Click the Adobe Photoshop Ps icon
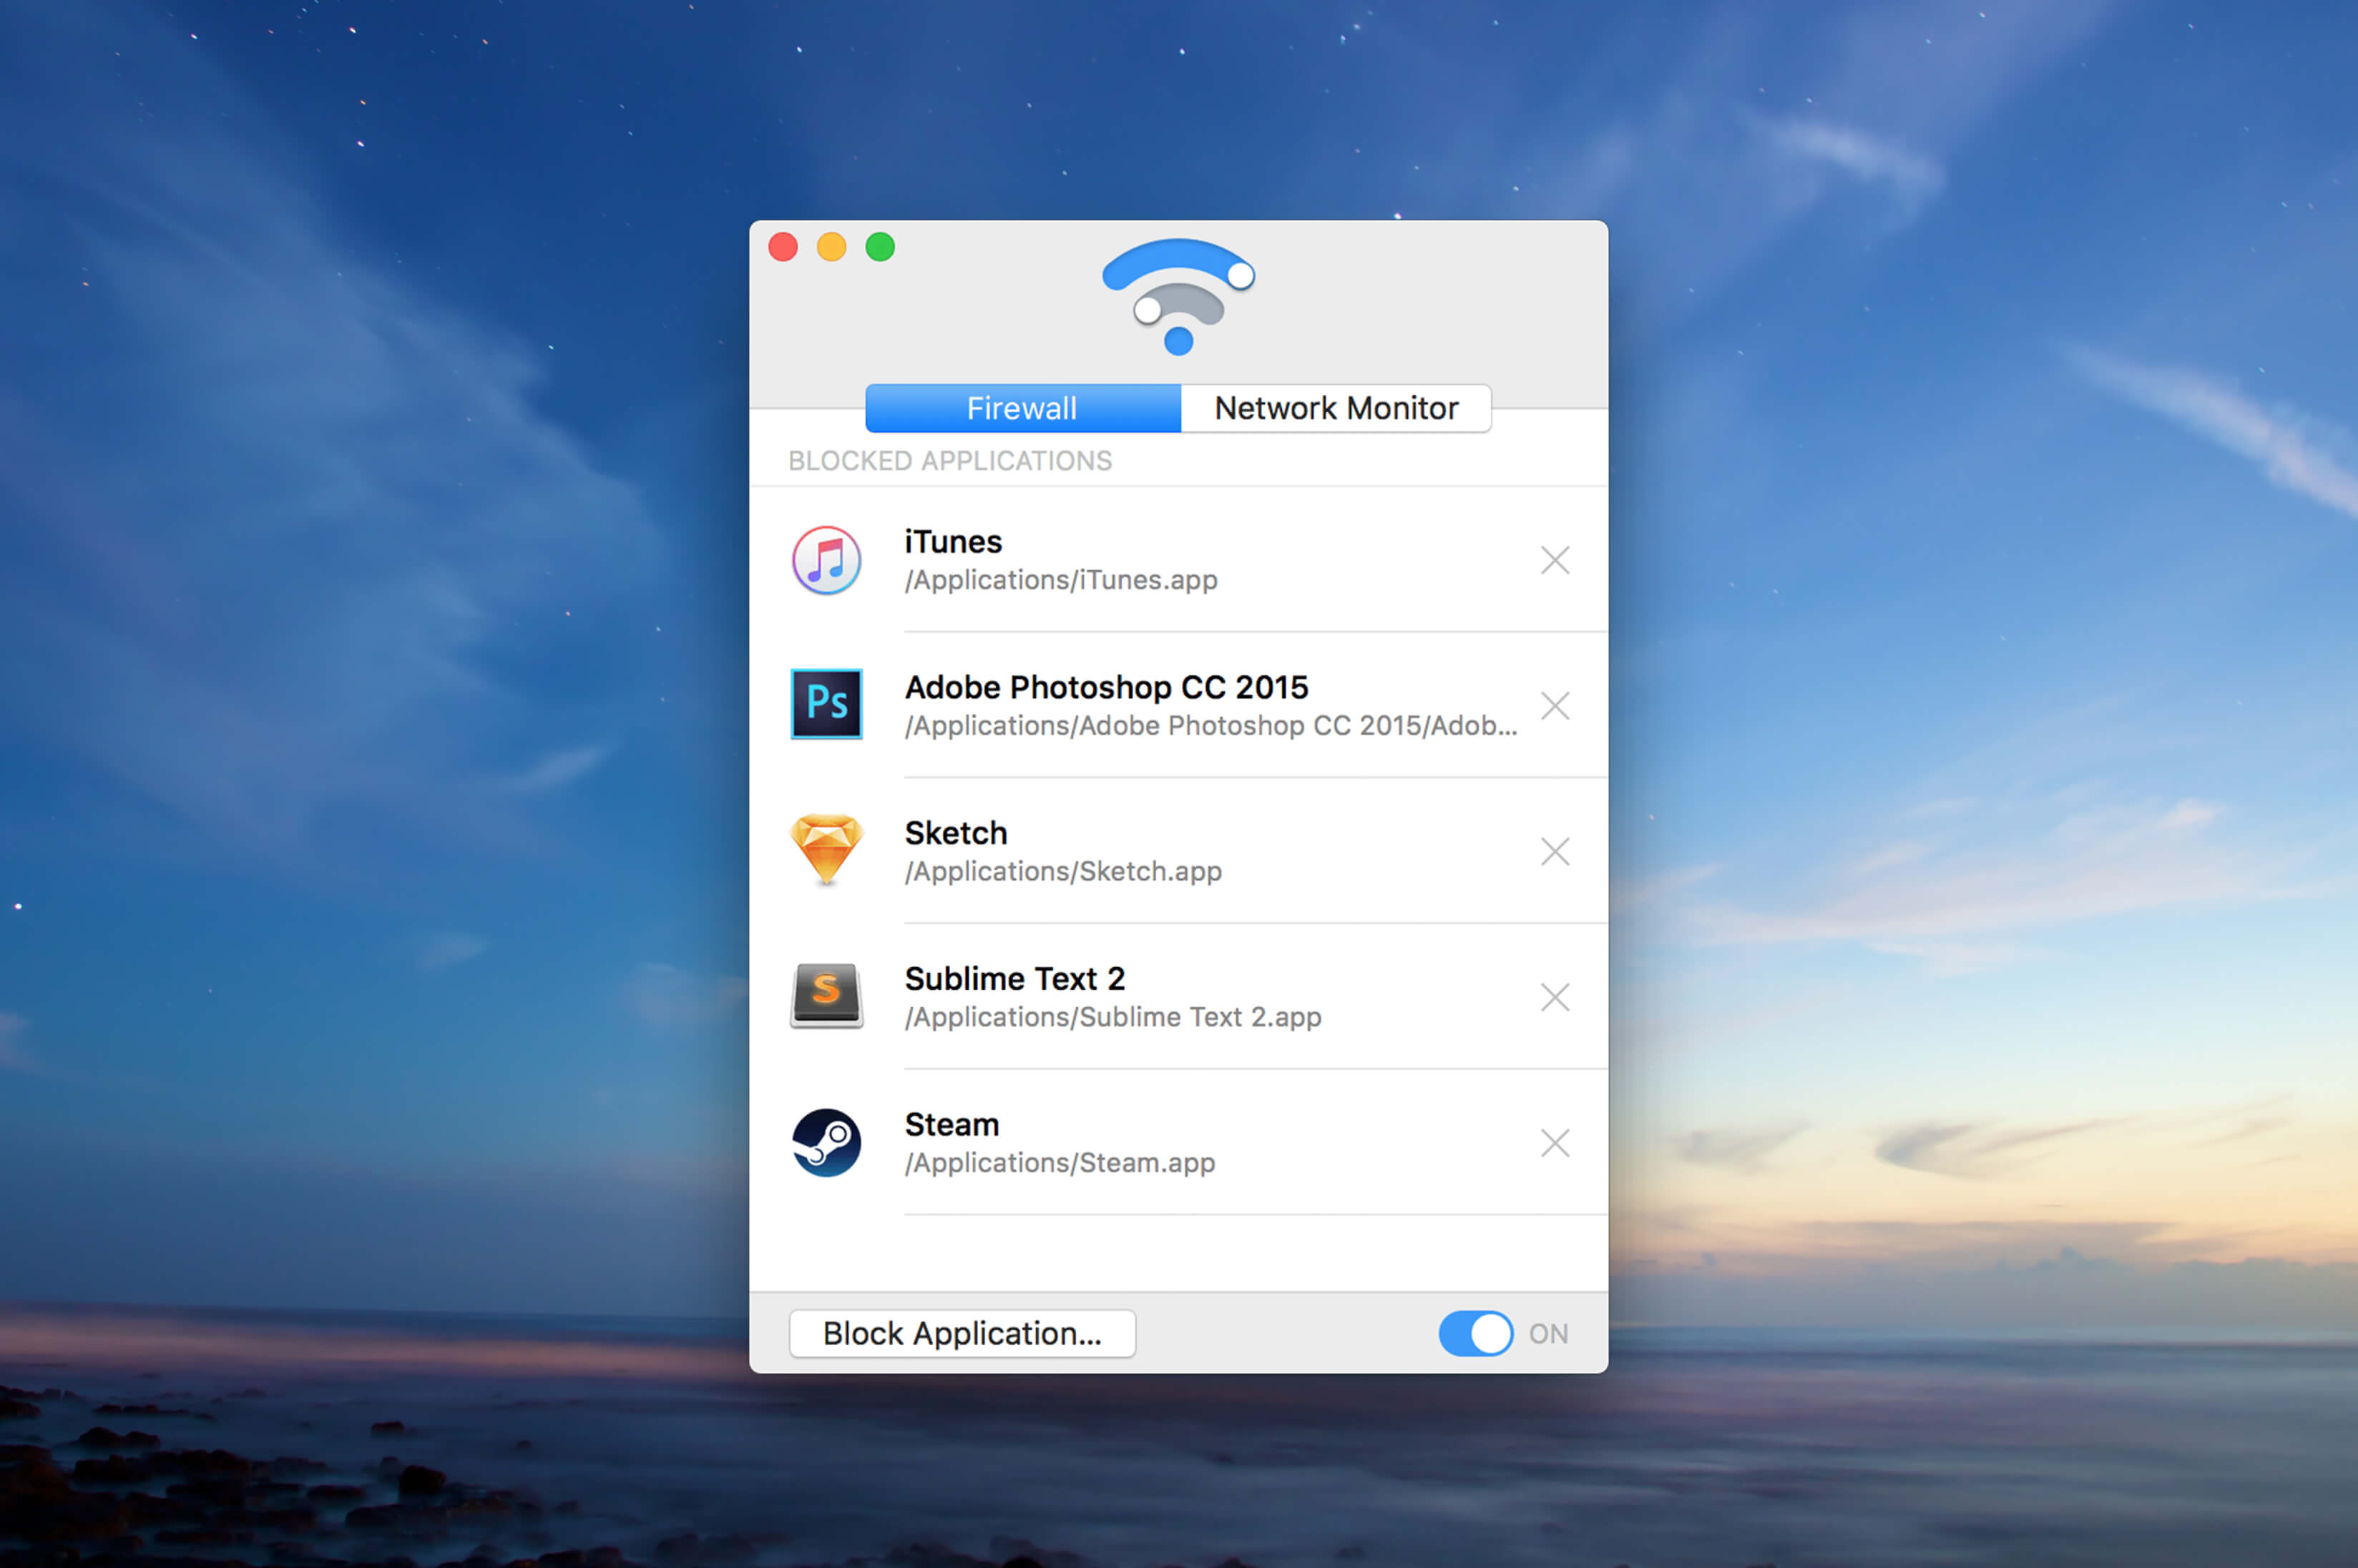The image size is (2358, 1568). point(826,704)
